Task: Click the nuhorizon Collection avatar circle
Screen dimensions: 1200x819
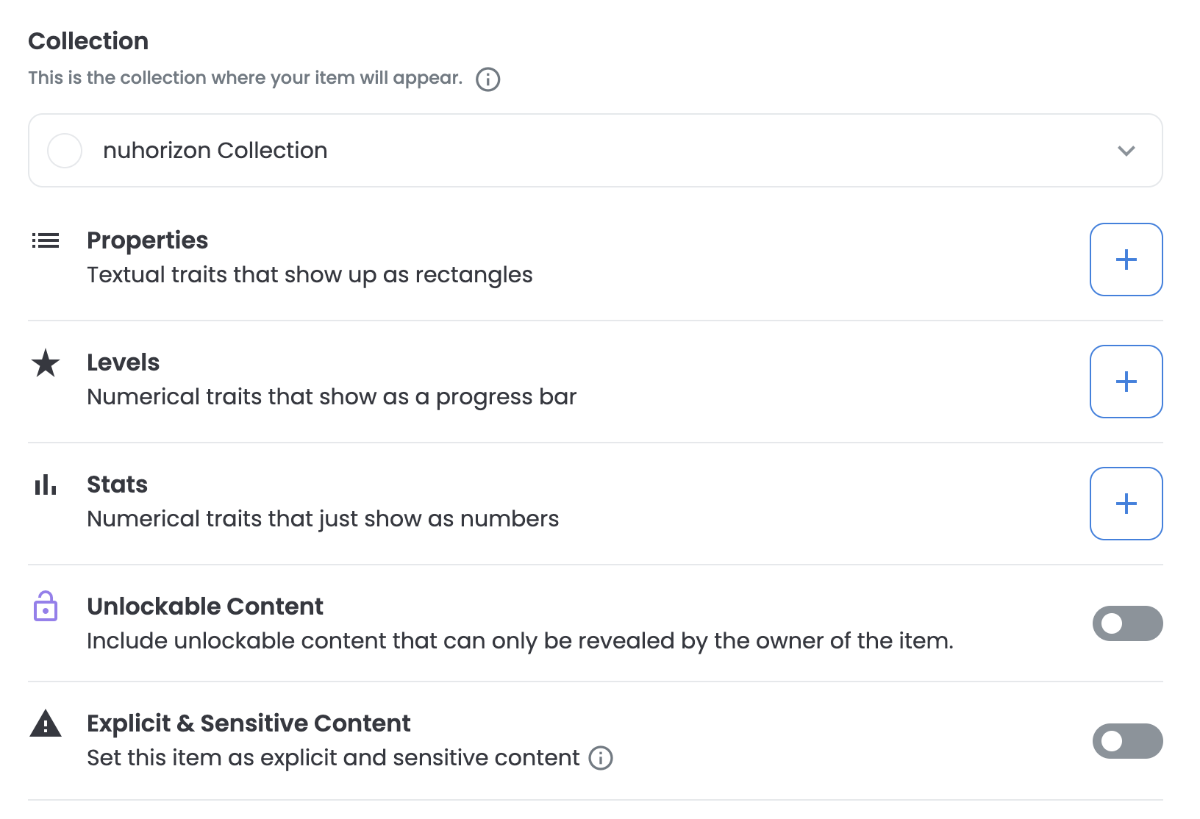Action: coord(65,151)
